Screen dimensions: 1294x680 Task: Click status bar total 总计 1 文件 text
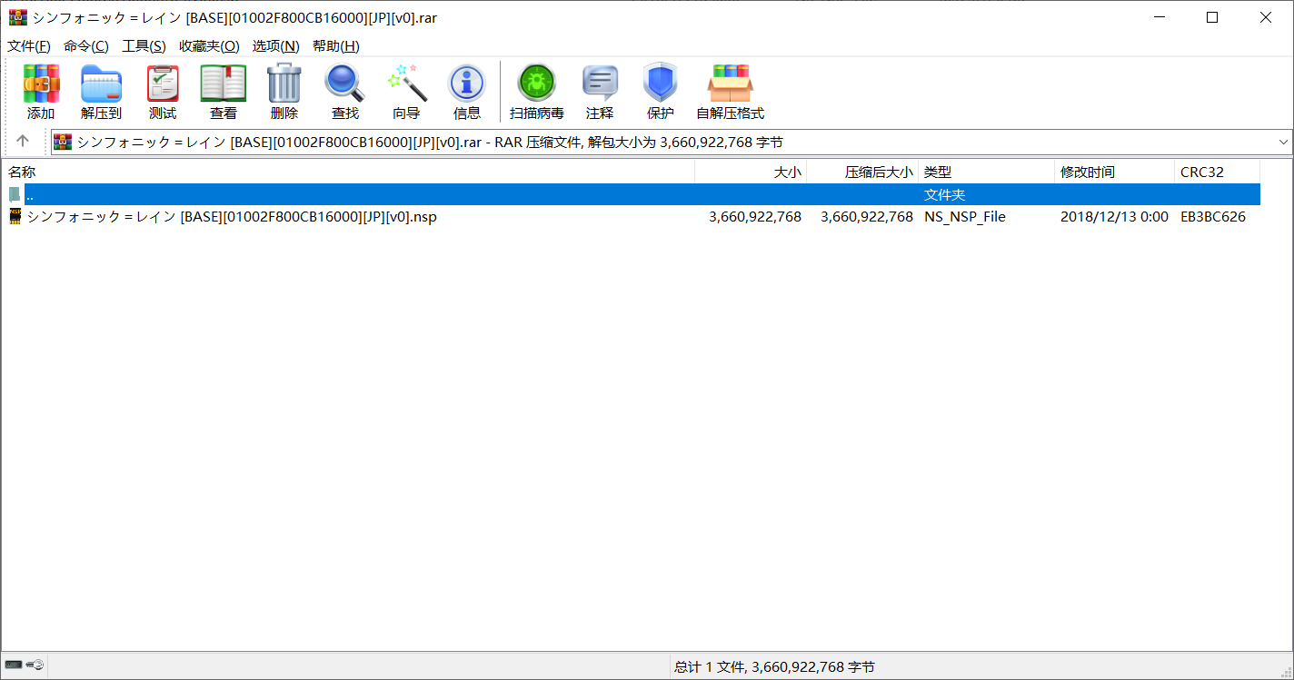(774, 667)
